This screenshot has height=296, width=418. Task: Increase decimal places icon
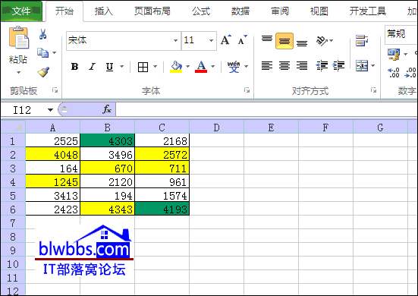(394, 73)
